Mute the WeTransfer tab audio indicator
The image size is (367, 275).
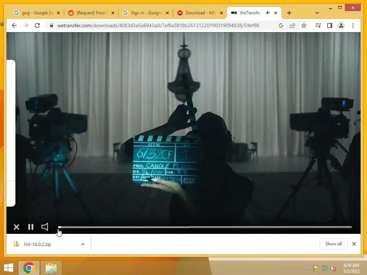coord(268,13)
